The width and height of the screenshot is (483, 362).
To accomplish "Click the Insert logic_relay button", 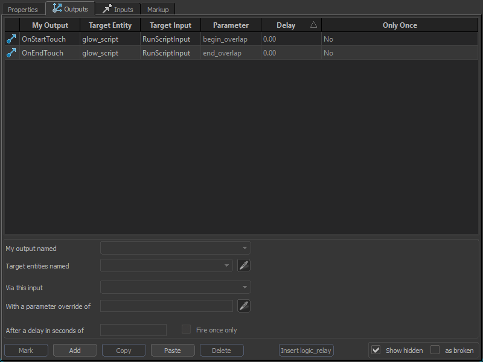I will tap(307, 351).
